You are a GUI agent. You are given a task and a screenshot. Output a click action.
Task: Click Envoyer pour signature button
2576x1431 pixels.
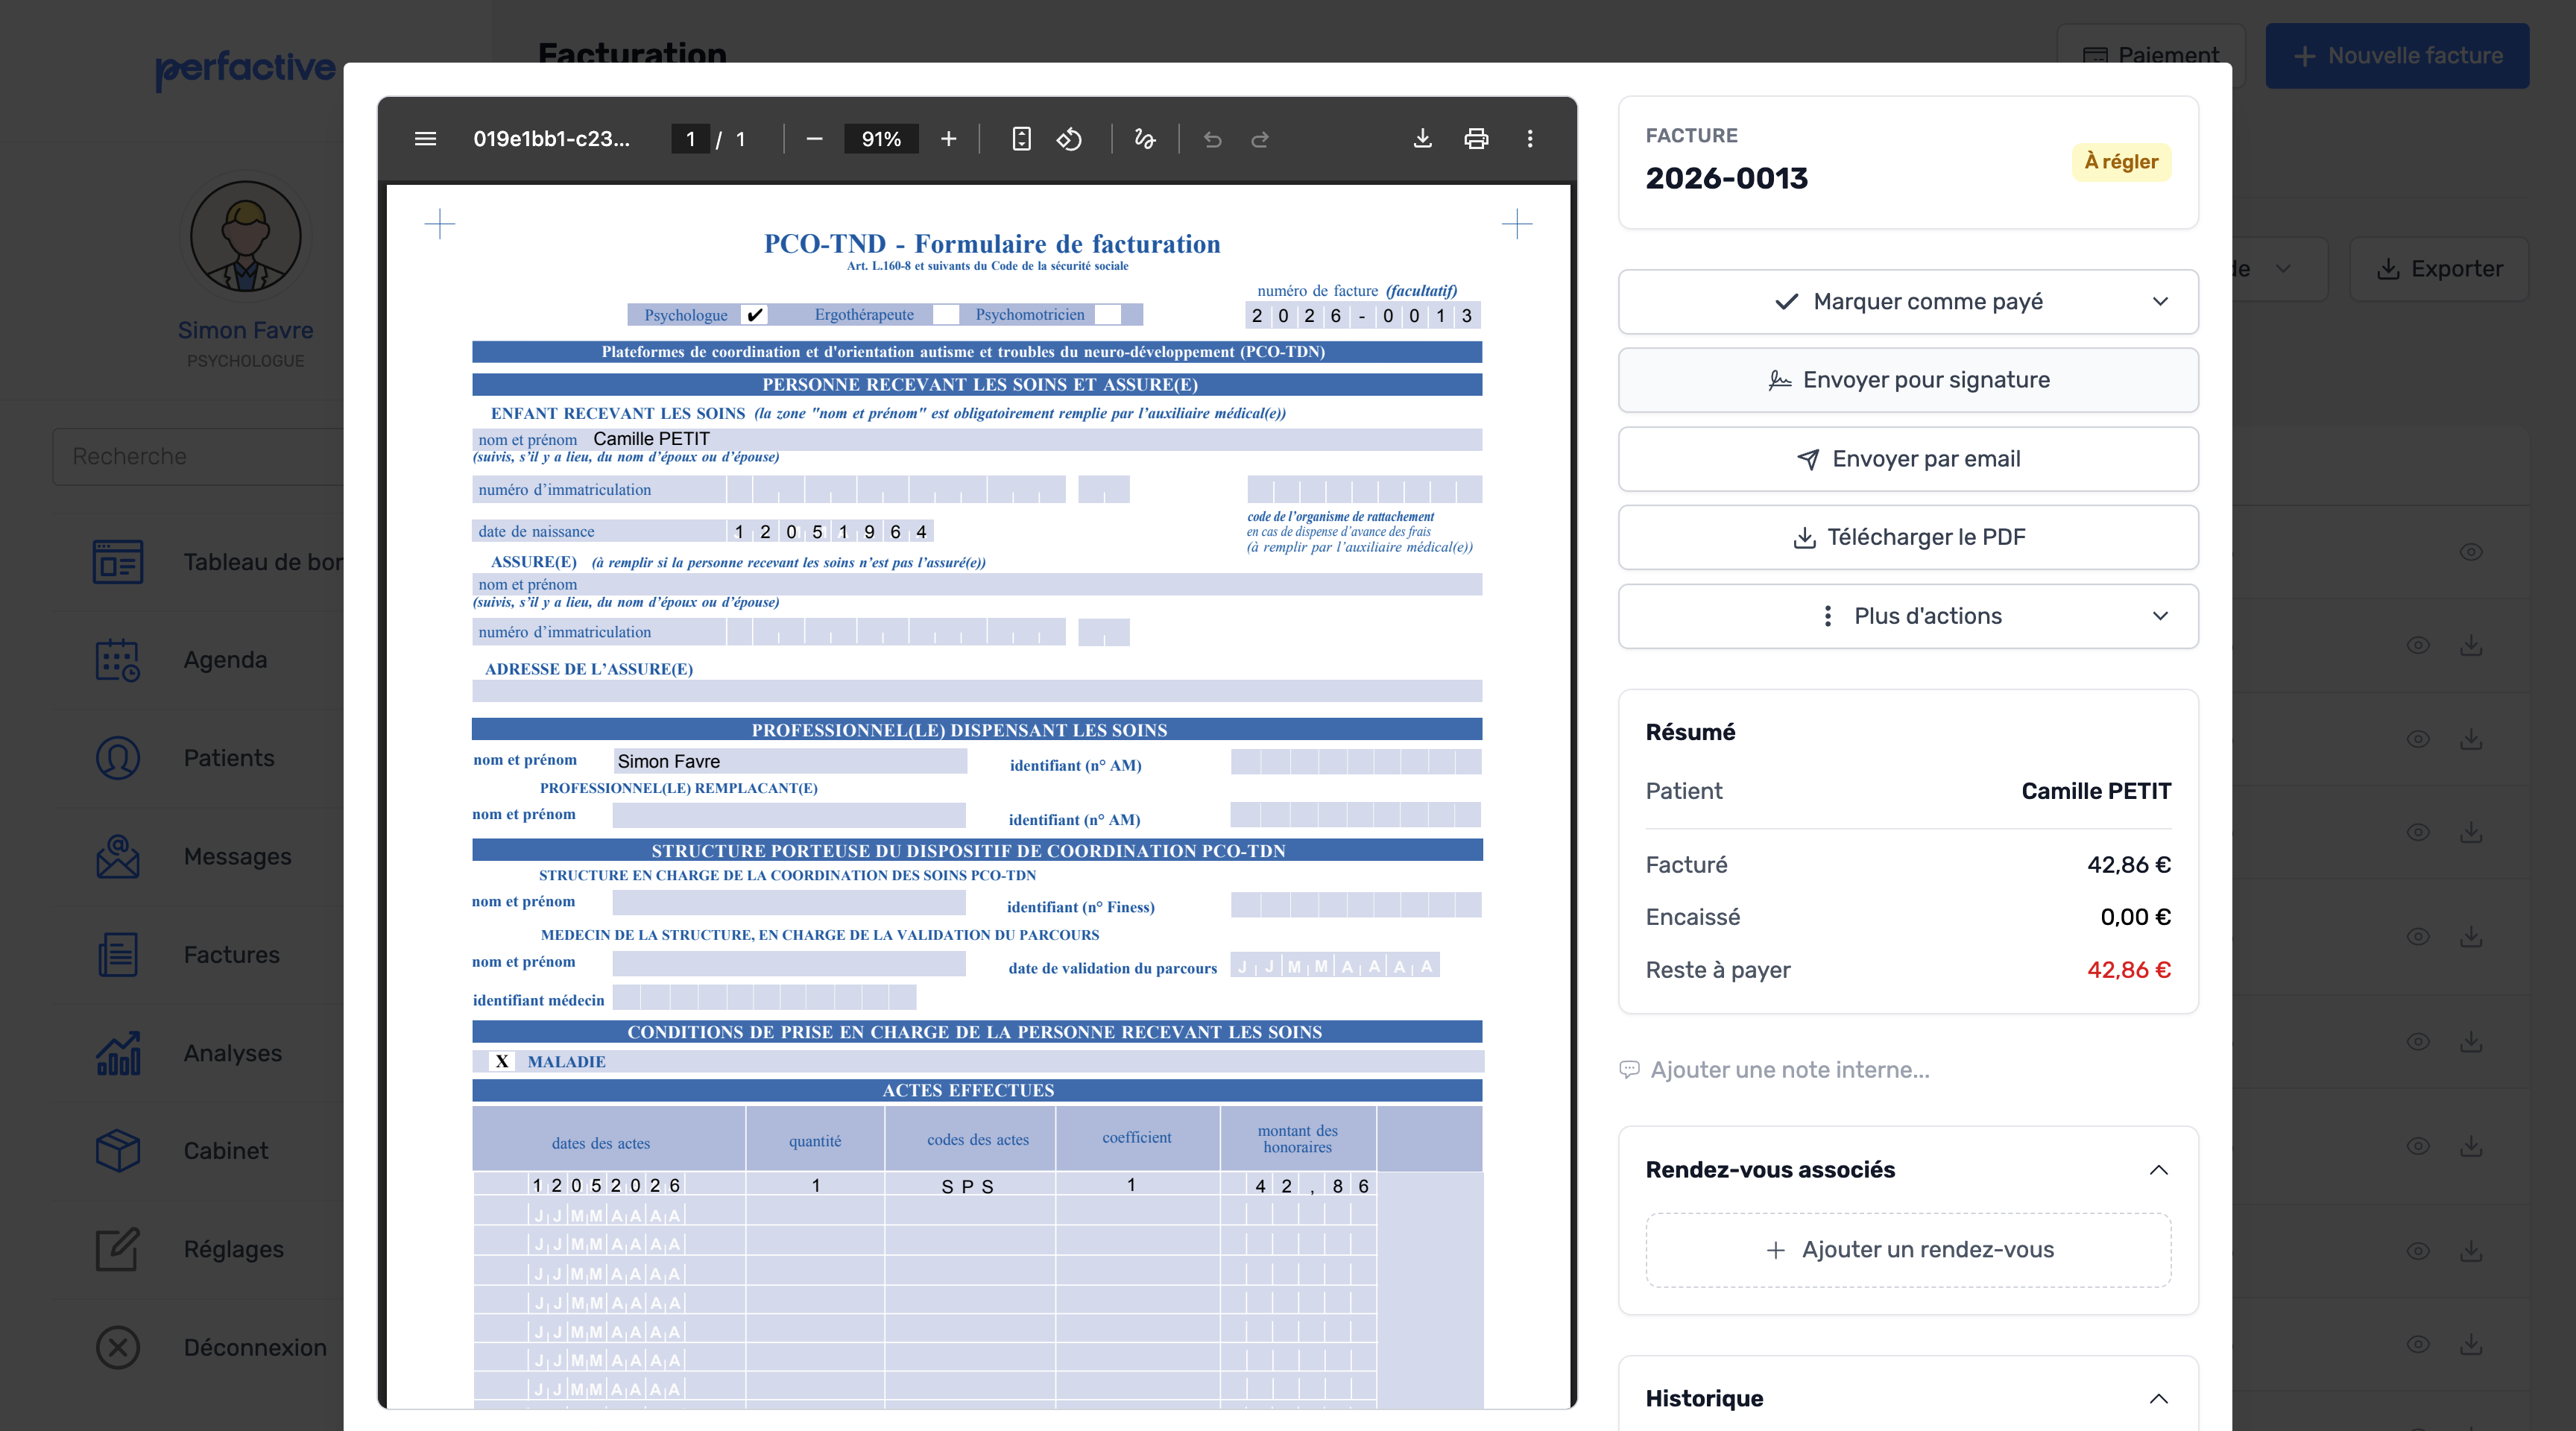click(1908, 380)
